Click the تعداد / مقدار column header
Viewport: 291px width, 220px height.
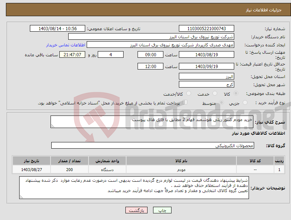pyautogui.click(x=69, y=161)
